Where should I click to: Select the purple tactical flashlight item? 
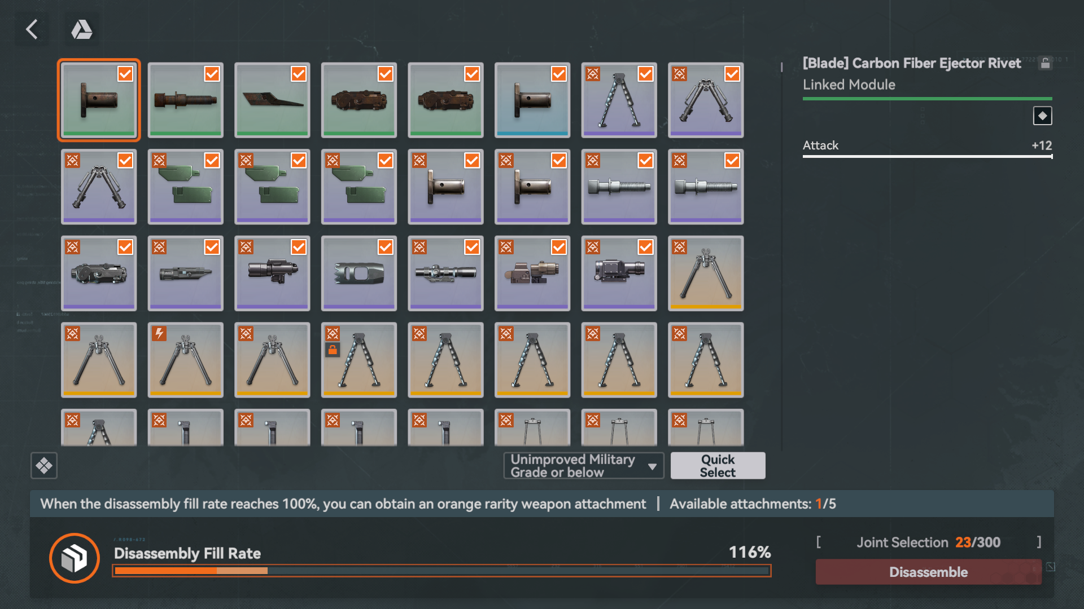point(272,273)
